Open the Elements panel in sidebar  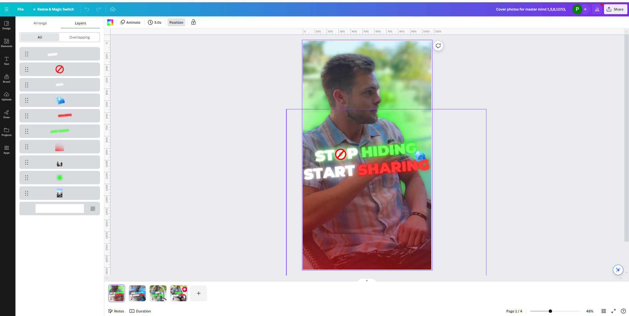(7, 43)
